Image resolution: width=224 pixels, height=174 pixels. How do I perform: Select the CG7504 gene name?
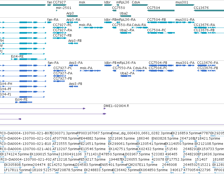[x=153, y=8]
